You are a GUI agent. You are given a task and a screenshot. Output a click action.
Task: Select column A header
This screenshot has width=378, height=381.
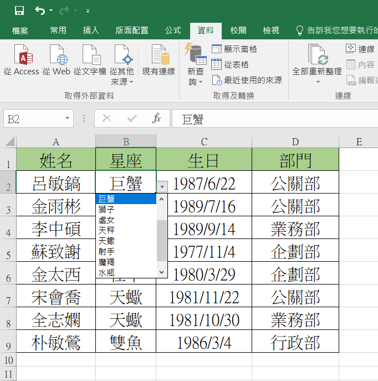tap(56, 141)
